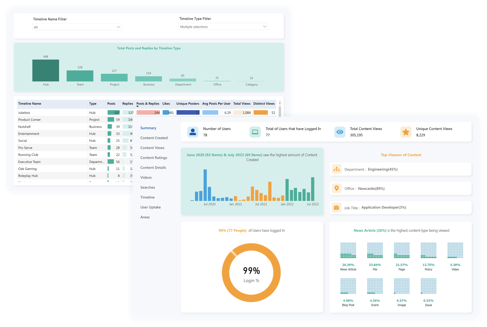
Task: Click the star icon for Unique Content Views
Action: (405, 132)
